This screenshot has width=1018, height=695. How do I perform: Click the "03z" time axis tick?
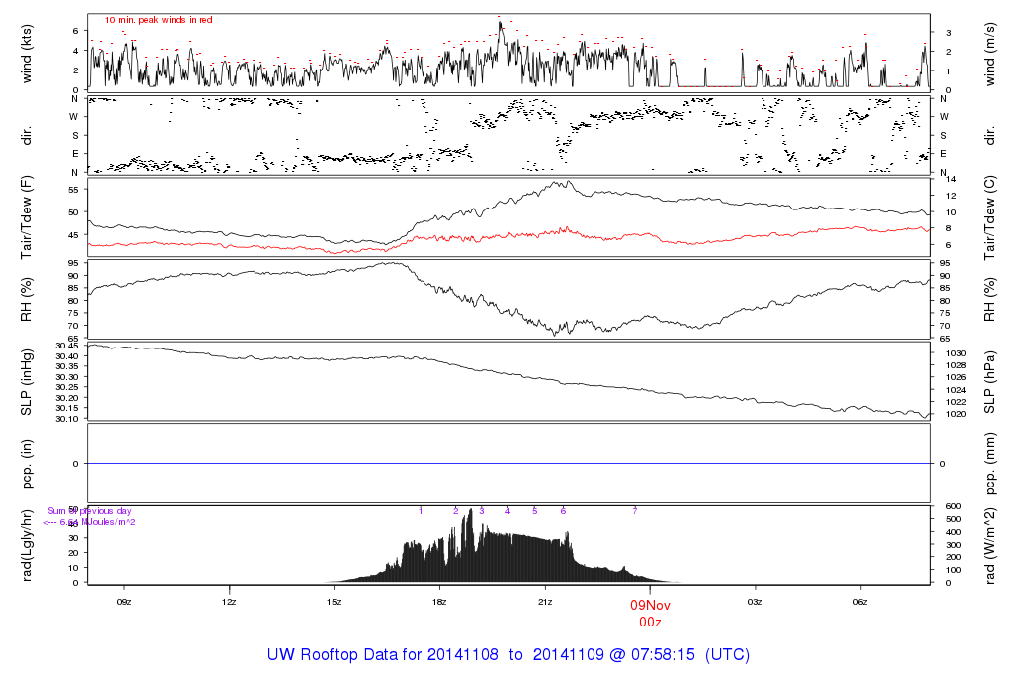coord(755,602)
